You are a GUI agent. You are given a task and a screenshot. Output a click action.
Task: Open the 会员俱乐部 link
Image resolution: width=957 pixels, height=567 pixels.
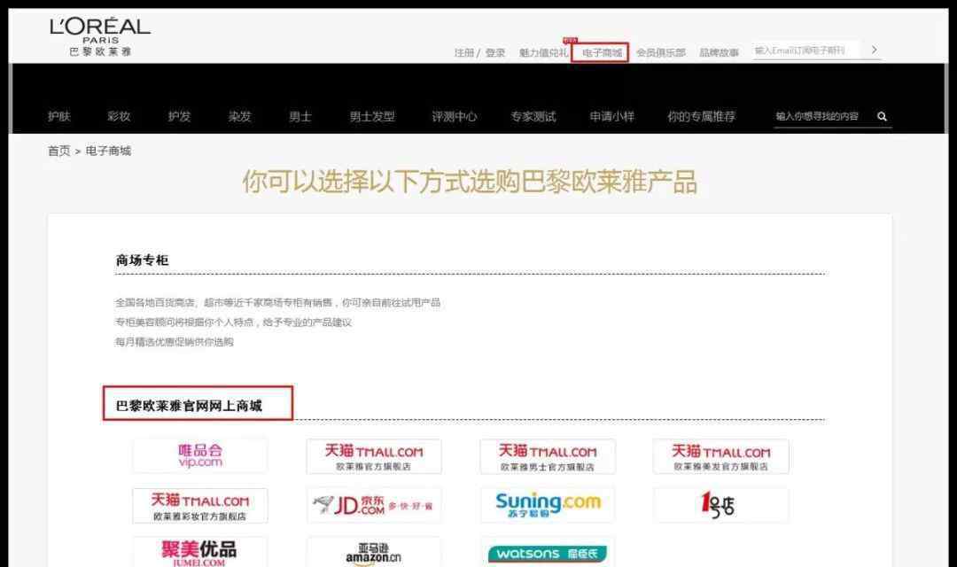coord(661,52)
